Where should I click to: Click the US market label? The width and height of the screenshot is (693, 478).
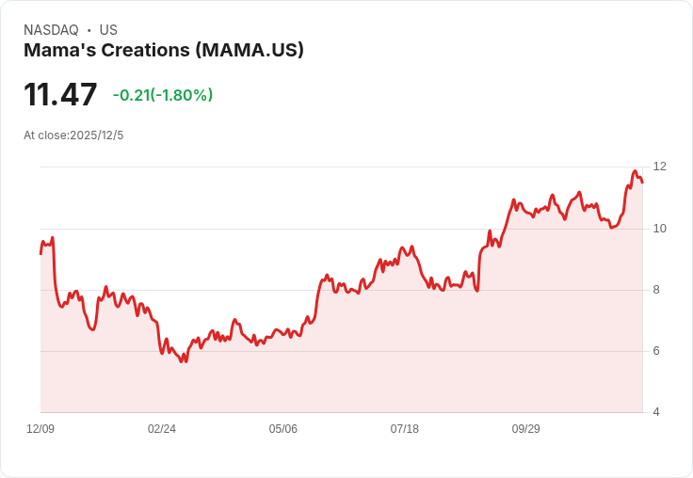tap(108, 30)
